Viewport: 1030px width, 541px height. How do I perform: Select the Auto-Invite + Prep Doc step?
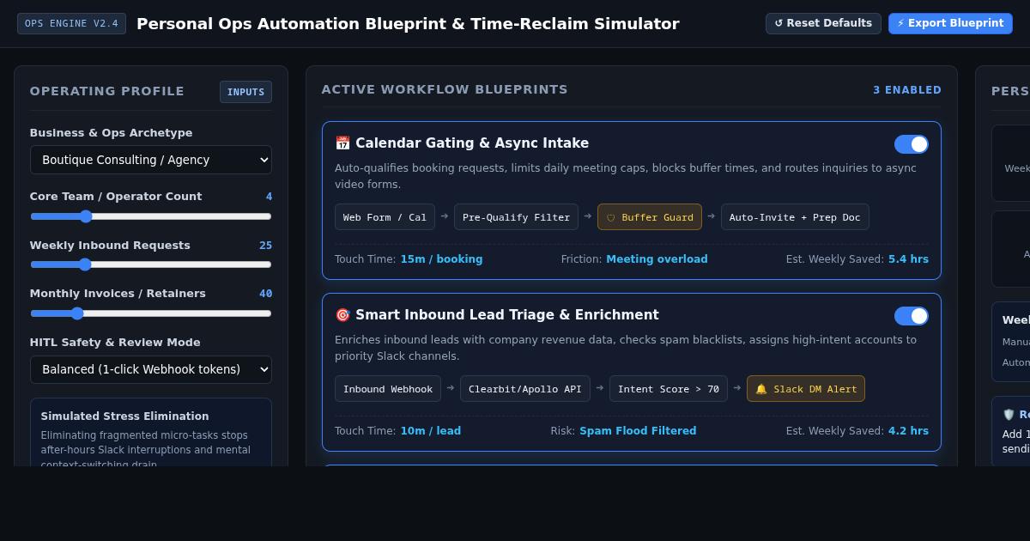click(795, 217)
